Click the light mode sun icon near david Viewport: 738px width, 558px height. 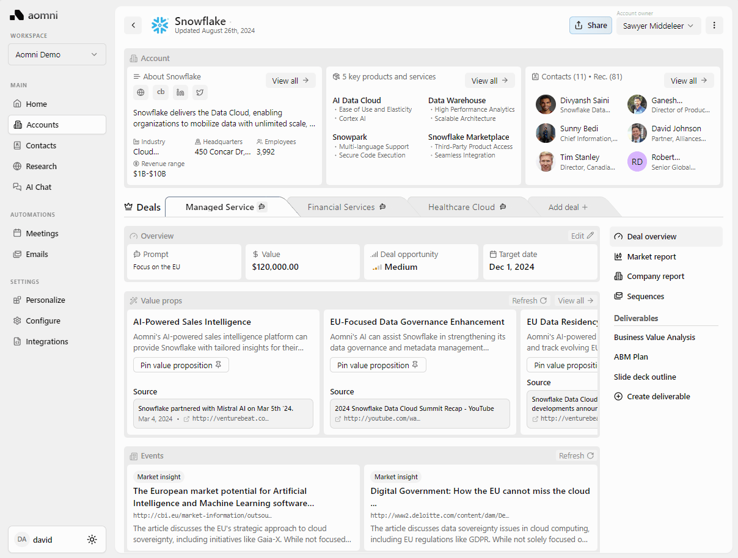point(92,539)
